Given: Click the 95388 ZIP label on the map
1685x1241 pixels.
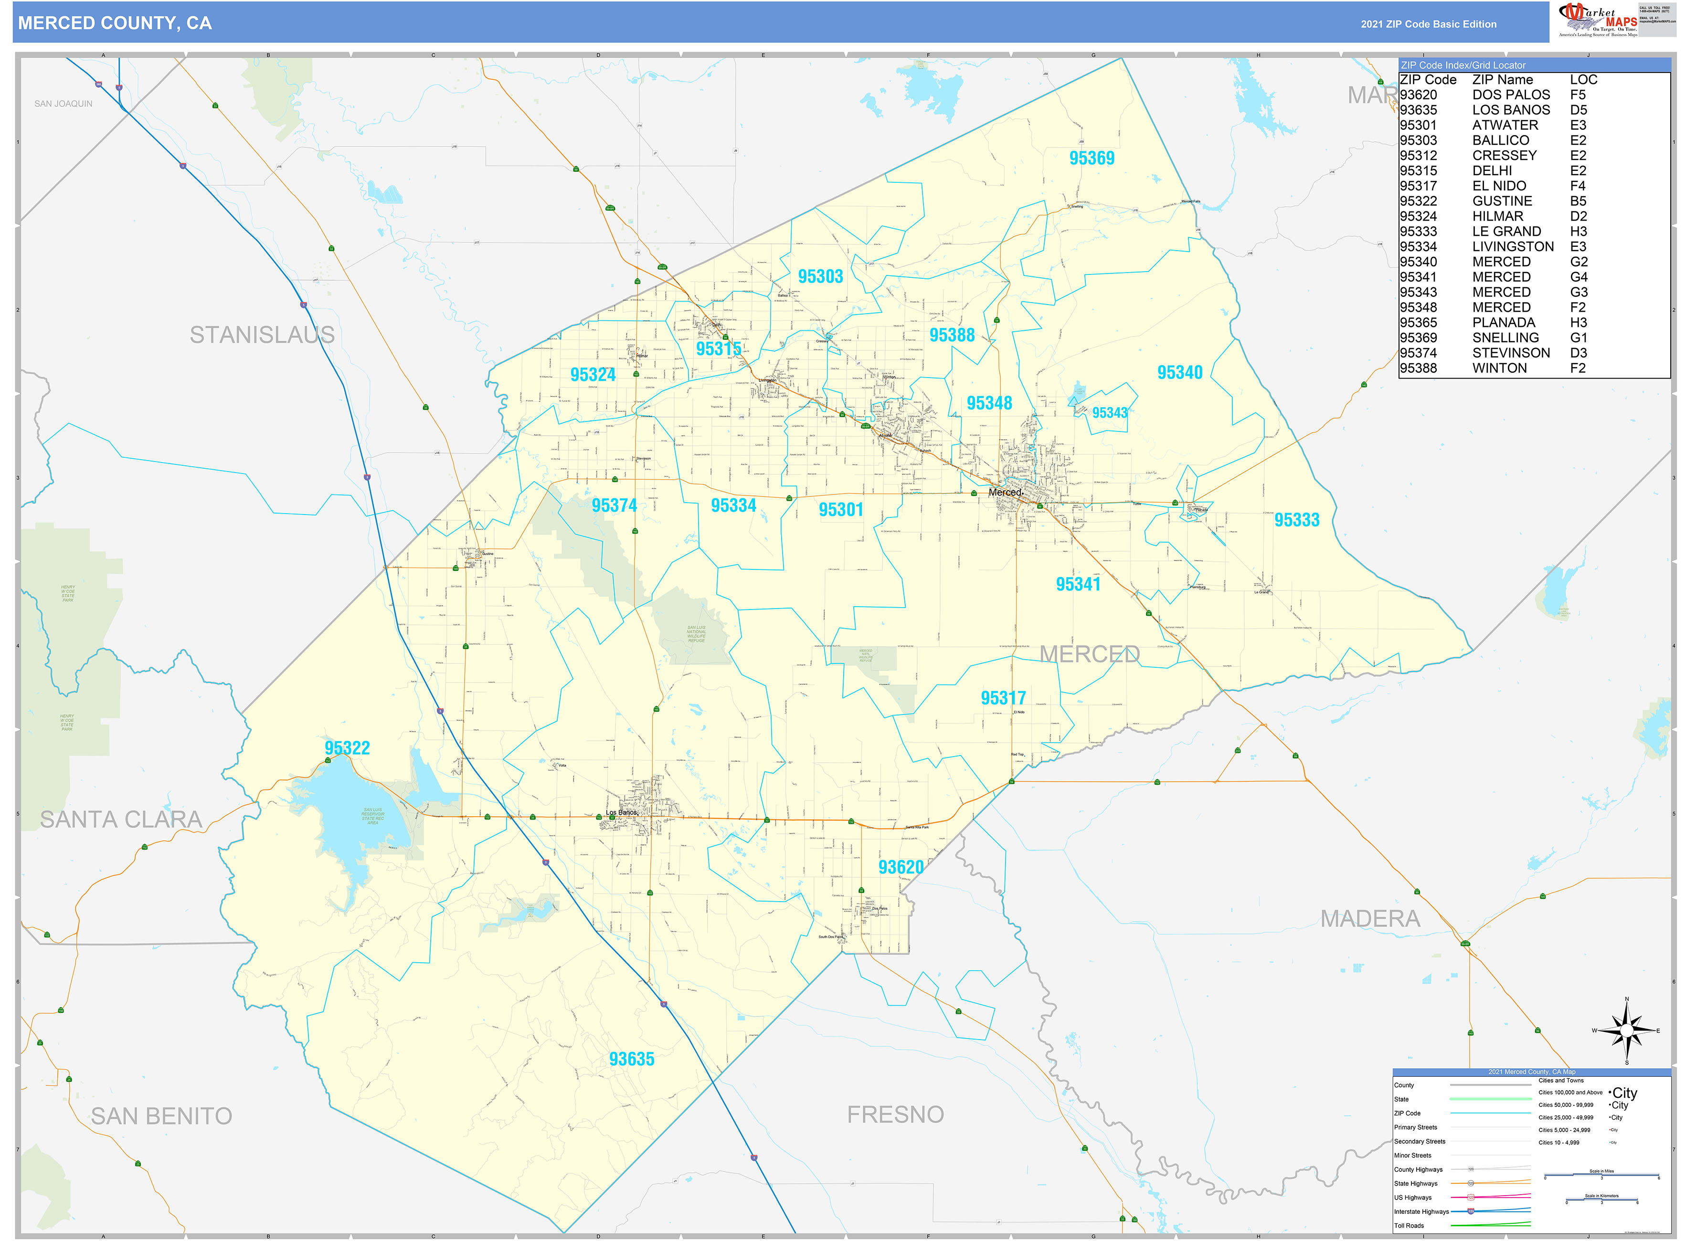Looking at the screenshot, I should (952, 335).
